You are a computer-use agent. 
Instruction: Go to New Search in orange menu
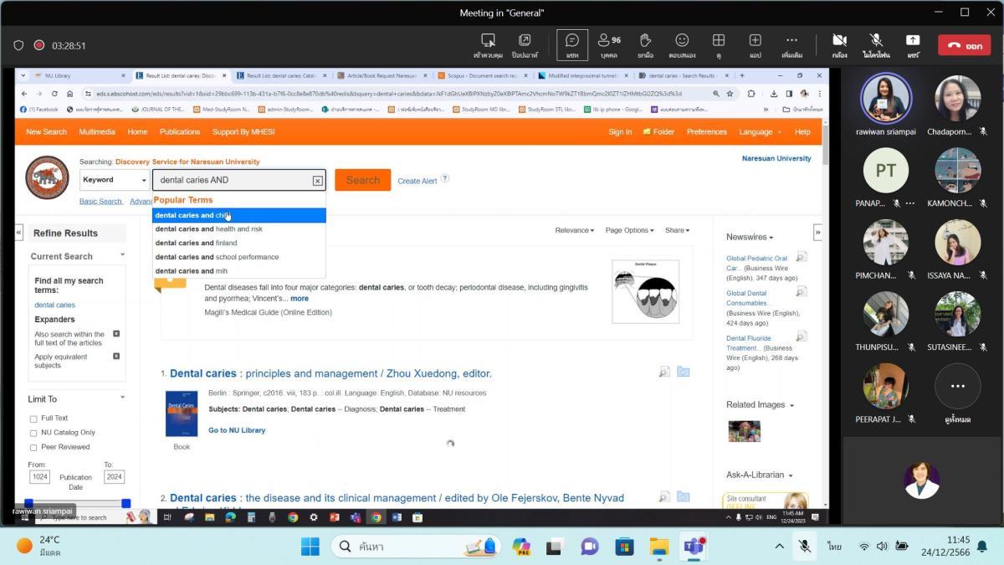pyautogui.click(x=46, y=131)
